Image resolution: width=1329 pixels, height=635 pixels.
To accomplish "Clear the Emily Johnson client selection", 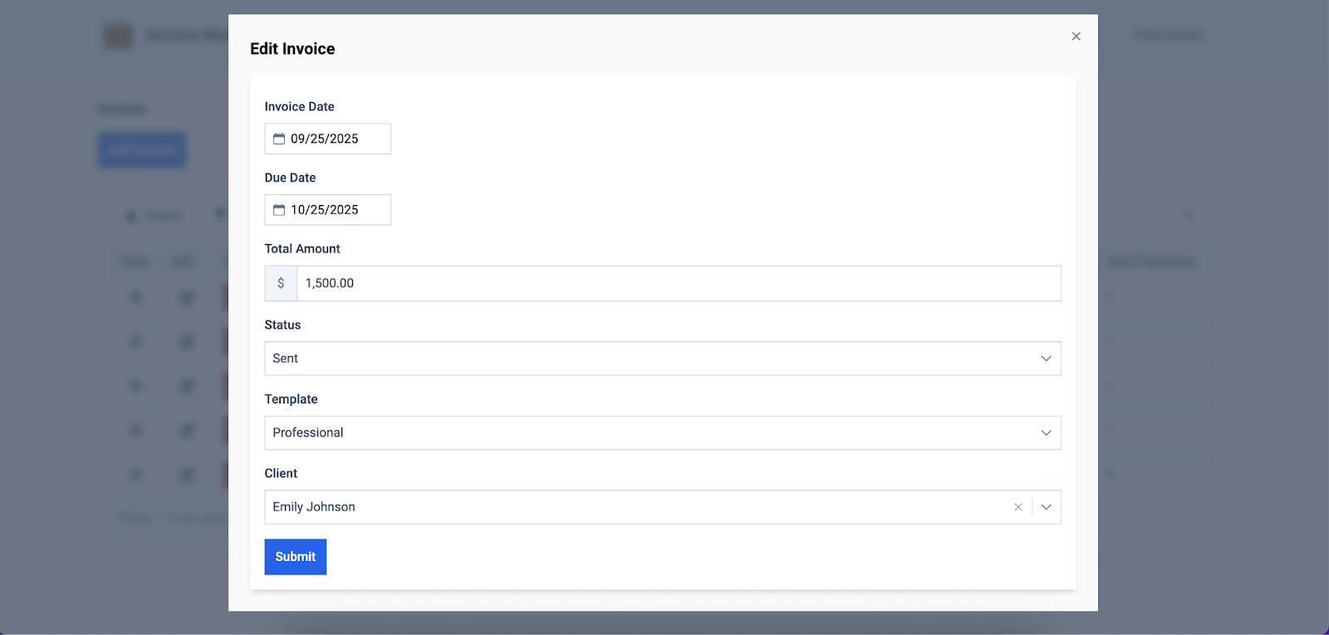I will [1018, 507].
